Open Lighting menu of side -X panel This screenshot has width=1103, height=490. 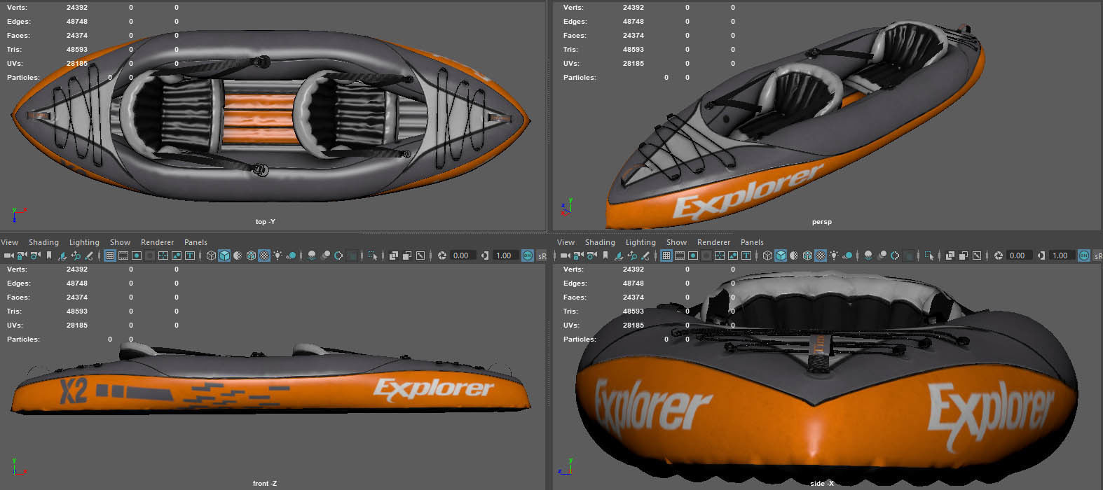[x=640, y=242]
